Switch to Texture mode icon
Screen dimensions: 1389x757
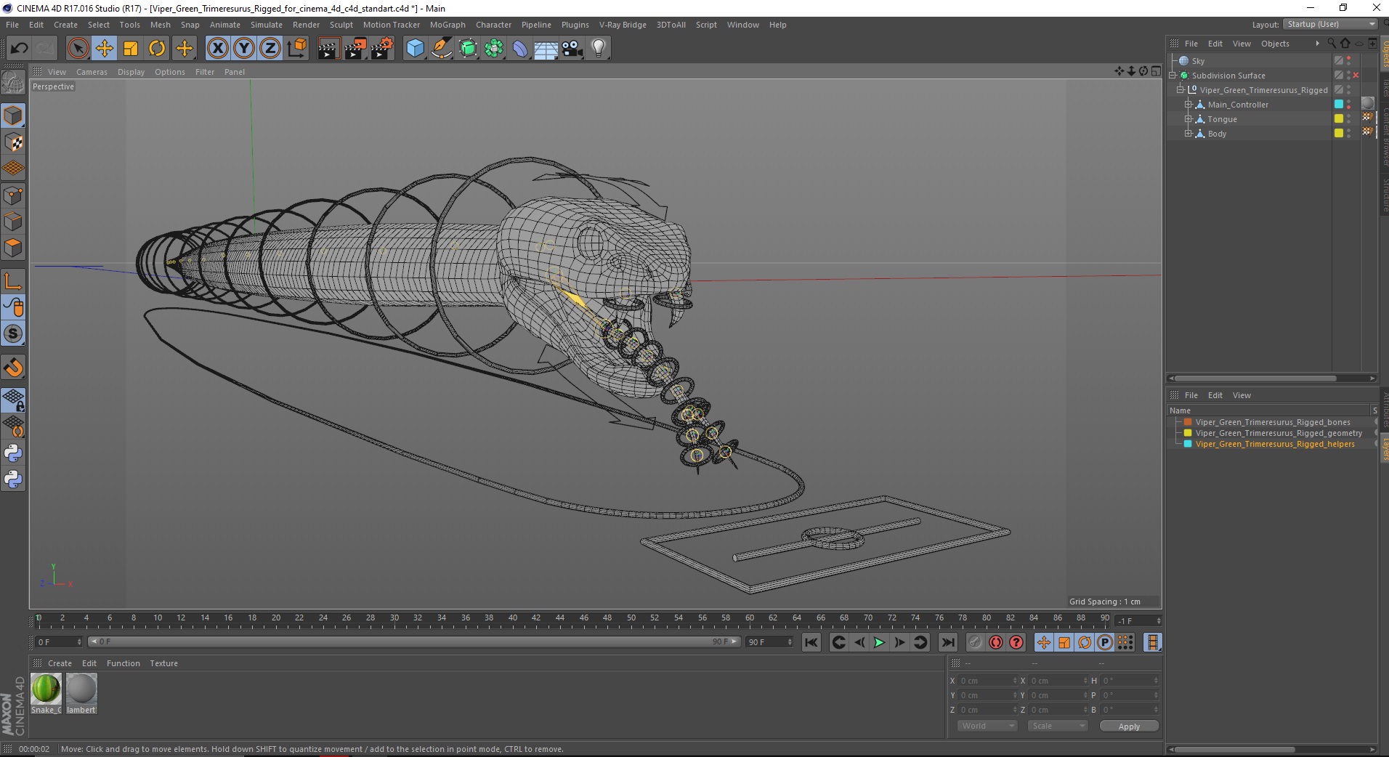(13, 142)
